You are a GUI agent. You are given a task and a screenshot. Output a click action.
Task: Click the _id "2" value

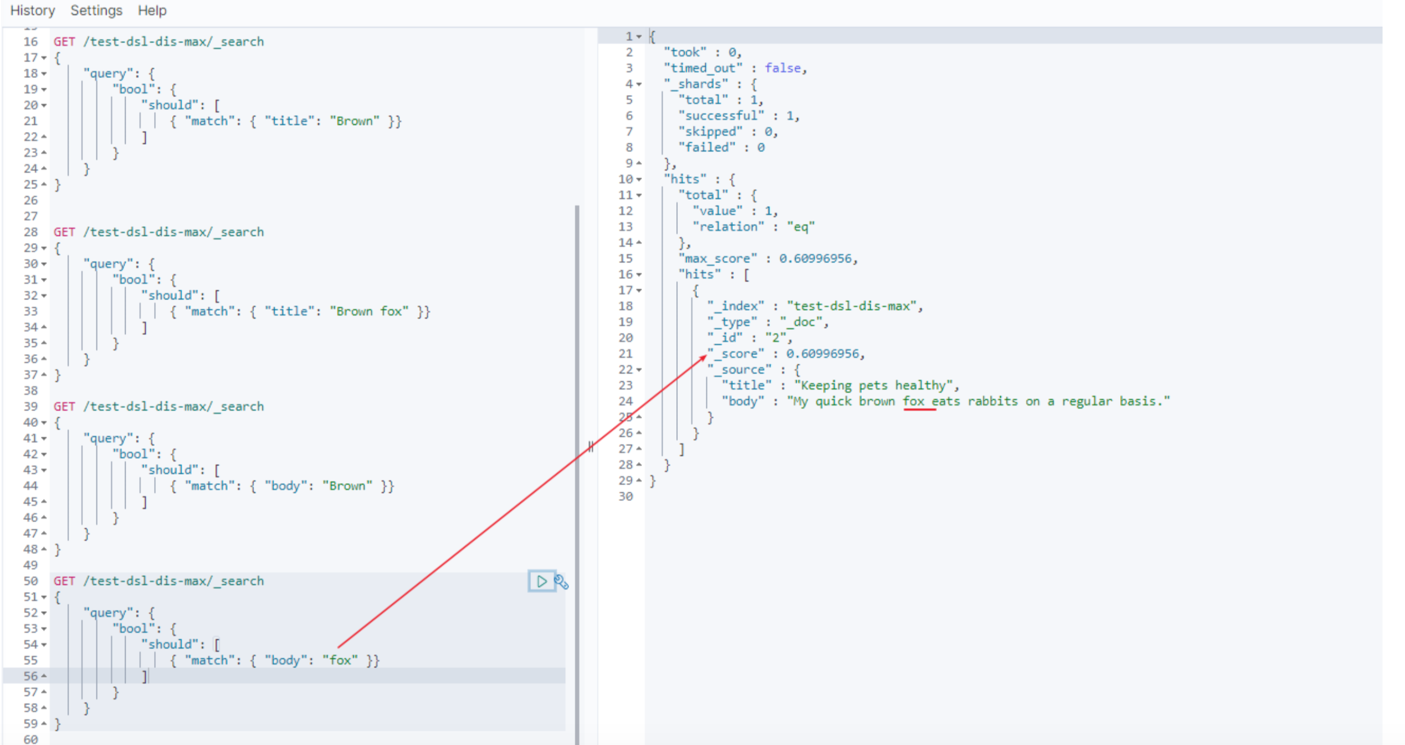[776, 338]
